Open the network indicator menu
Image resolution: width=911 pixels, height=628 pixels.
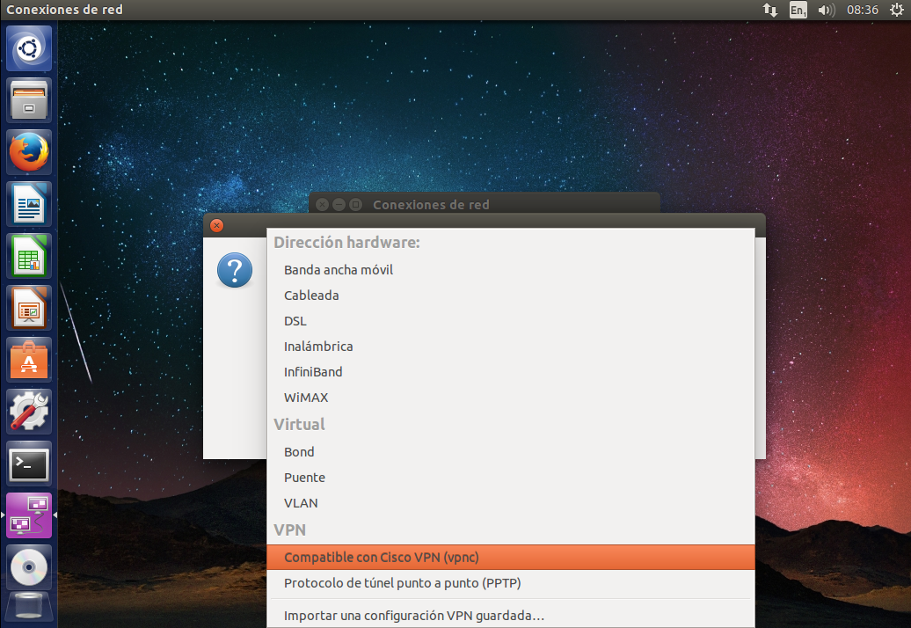point(770,10)
